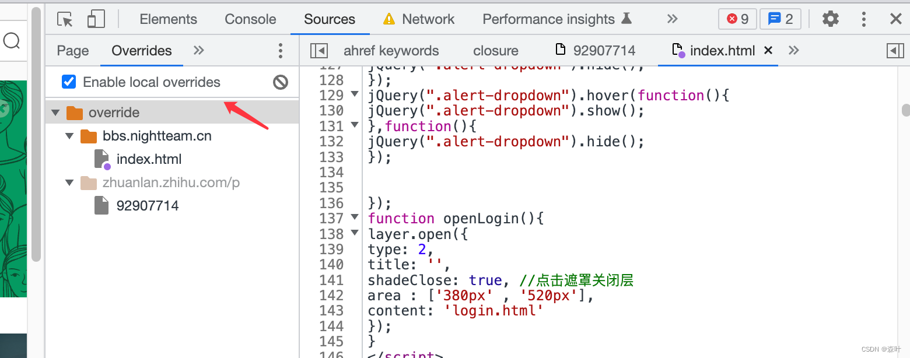Disable the Enable local overrides checkbox
Screen dimensions: 910x358
(68, 82)
